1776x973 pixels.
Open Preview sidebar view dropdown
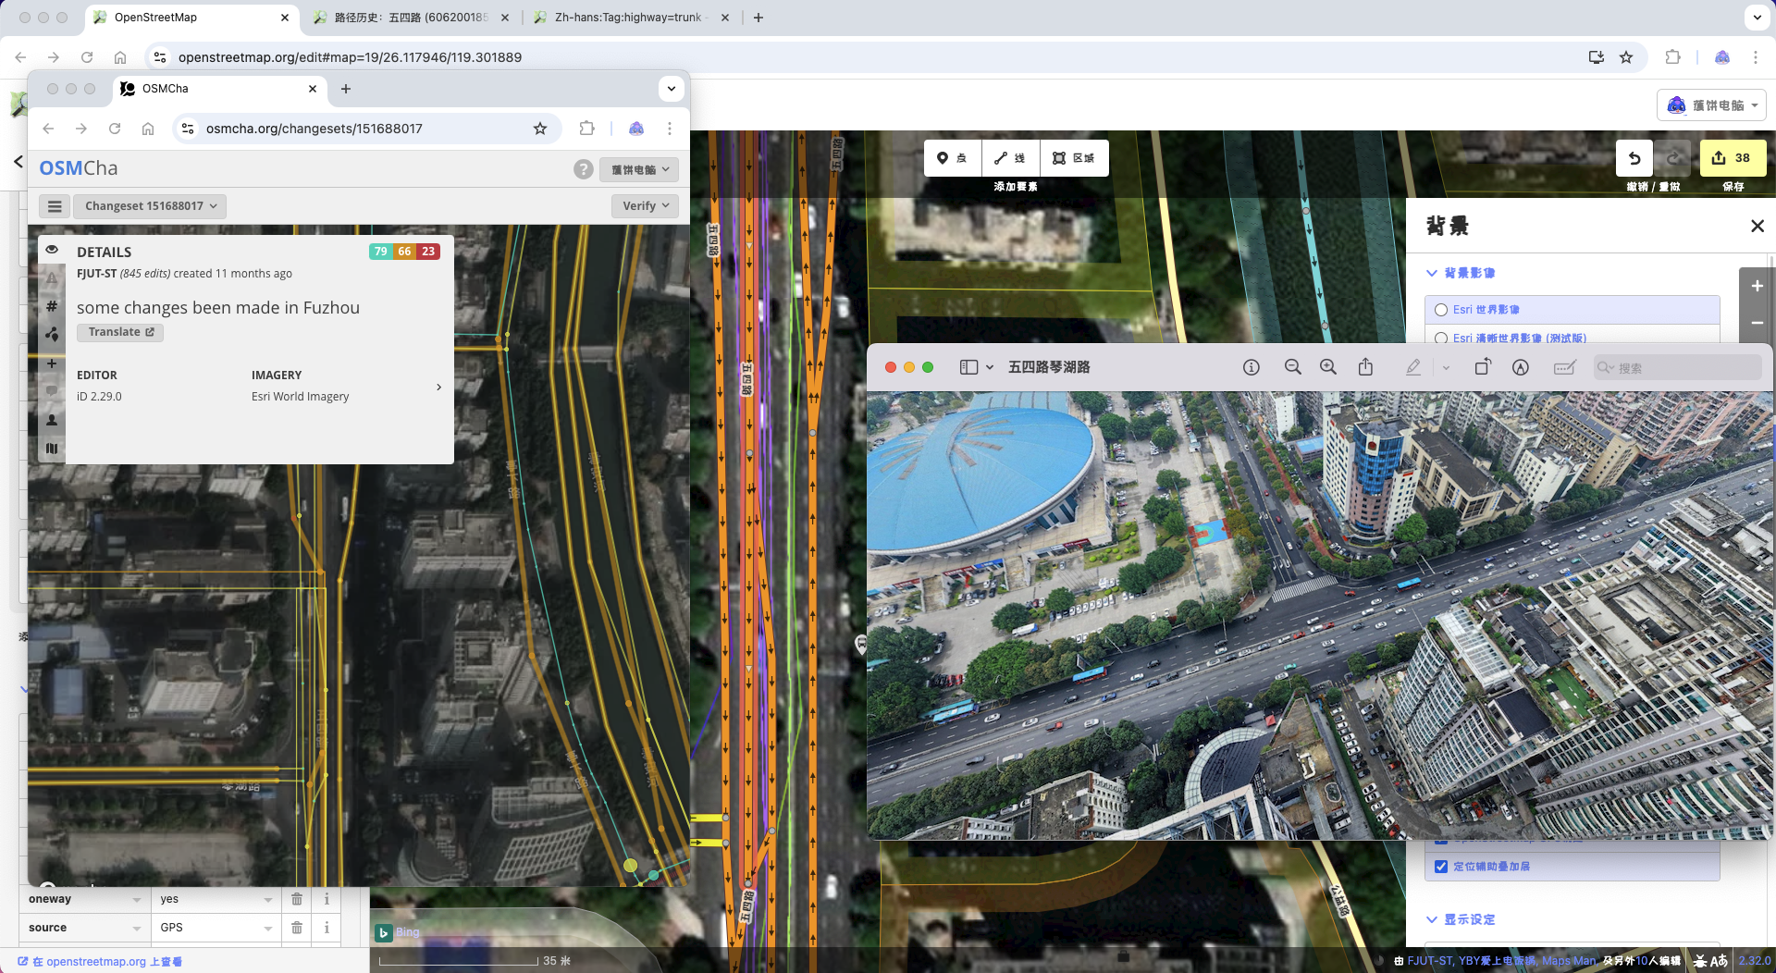977,367
